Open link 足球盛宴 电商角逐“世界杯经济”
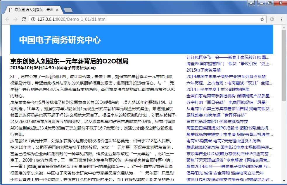Viewport: 287px width, 185px height. (x=217, y=115)
